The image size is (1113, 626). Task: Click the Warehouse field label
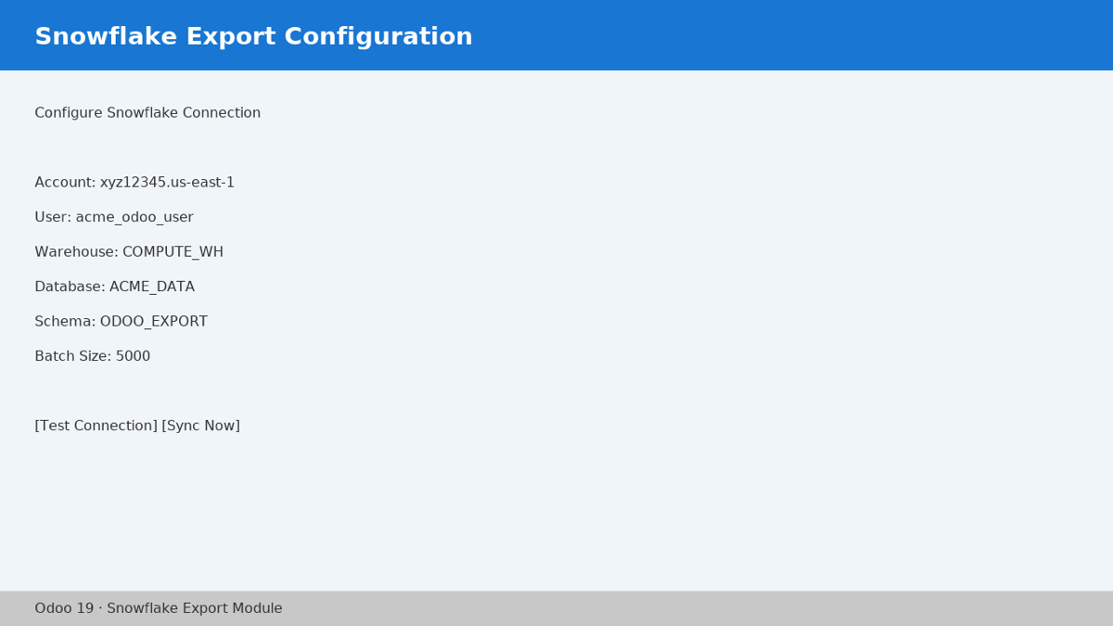pos(77,252)
